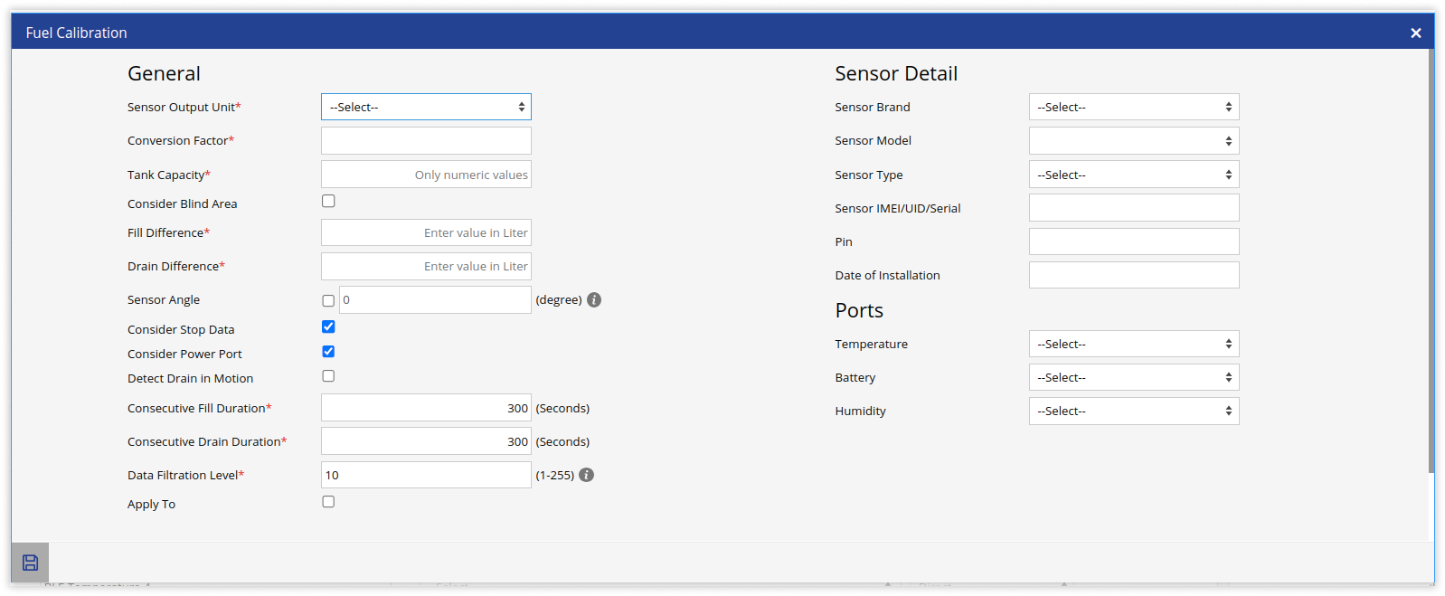Image resolution: width=1445 pixels, height=596 pixels.
Task: Focus the Conversion Factor text box
Action: click(426, 141)
